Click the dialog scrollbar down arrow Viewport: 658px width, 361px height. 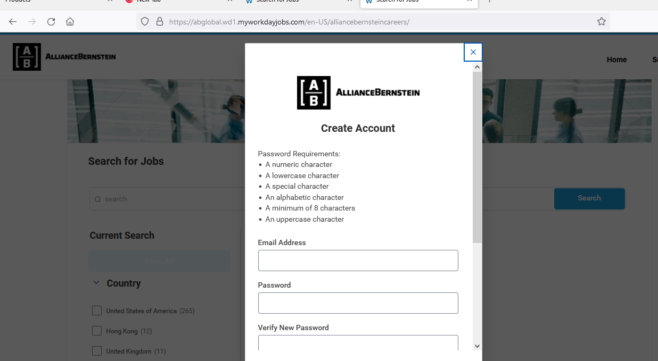[x=477, y=346]
